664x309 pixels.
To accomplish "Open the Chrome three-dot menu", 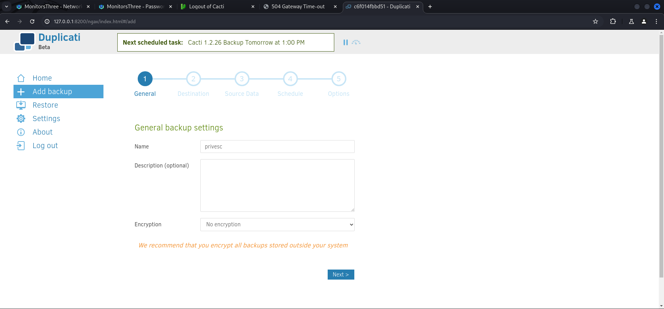I will click(x=656, y=21).
